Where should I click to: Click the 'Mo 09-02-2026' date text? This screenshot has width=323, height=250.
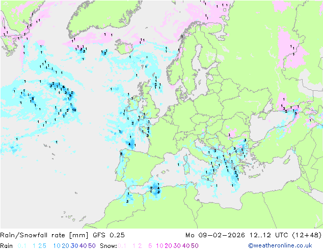(x=215, y=235)
